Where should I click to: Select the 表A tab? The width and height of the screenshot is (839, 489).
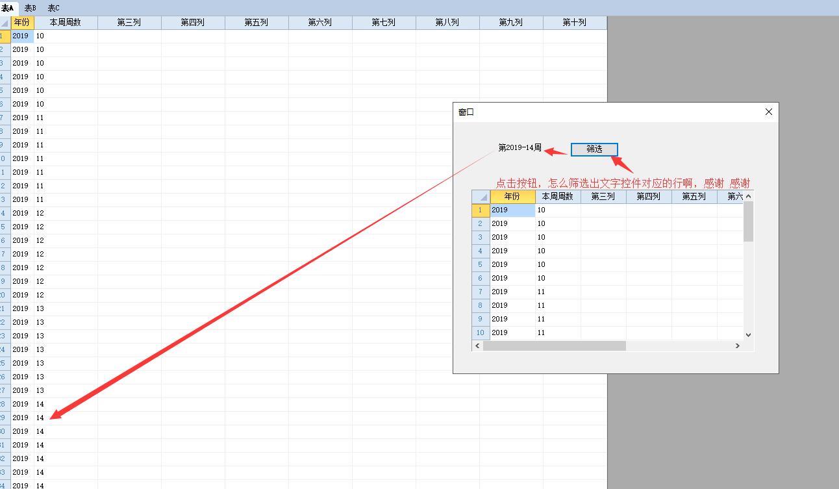[x=8, y=8]
